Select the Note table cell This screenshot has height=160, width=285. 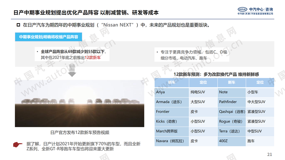click(x=232, y=92)
